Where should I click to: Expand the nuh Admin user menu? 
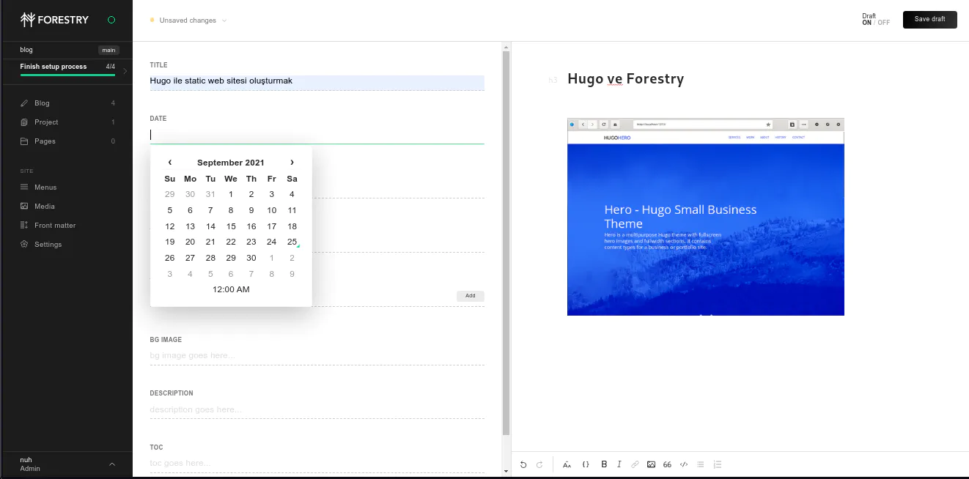point(112,464)
